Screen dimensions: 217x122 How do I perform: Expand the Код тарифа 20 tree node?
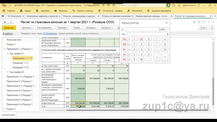(7, 72)
